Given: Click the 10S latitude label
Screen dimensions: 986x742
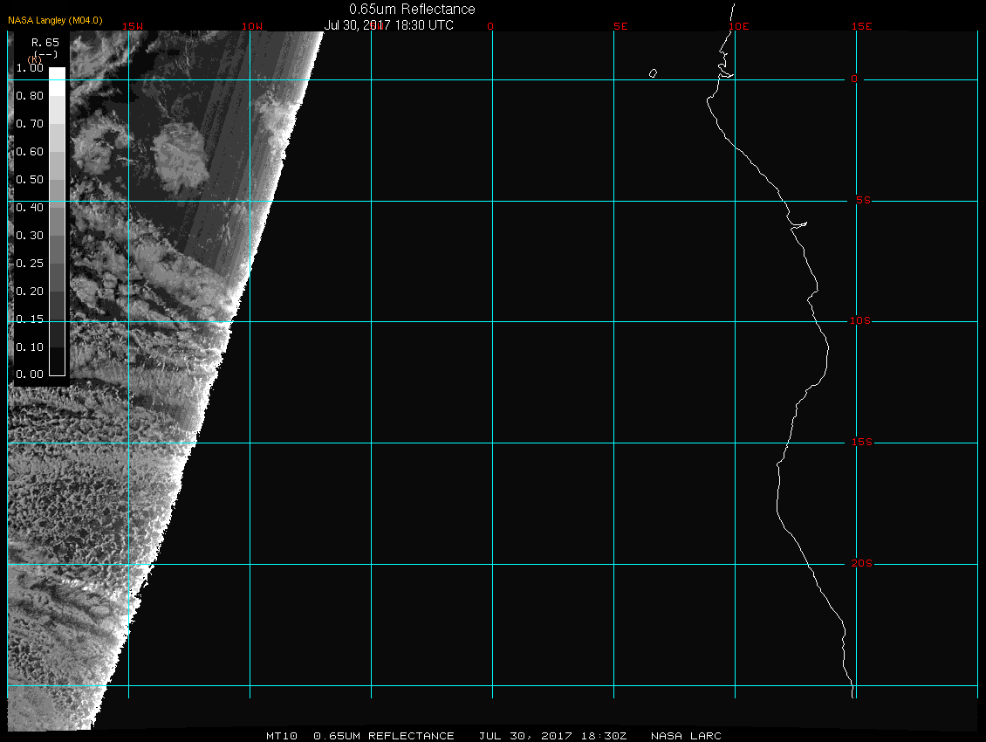Looking at the screenshot, I should [860, 321].
